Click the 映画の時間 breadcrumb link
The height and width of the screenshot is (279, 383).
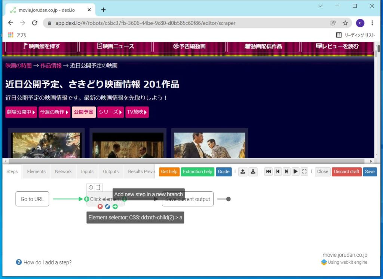19,66
